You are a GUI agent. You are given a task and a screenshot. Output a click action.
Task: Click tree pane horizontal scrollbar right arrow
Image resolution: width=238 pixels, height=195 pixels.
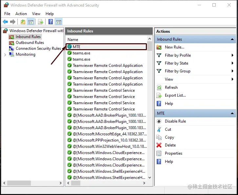pyautogui.click(x=61, y=183)
